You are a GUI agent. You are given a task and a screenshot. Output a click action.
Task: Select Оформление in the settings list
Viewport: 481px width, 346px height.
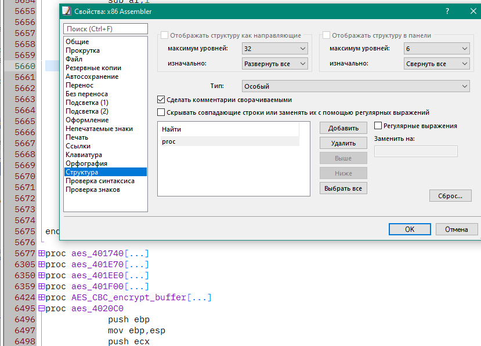tap(87, 120)
